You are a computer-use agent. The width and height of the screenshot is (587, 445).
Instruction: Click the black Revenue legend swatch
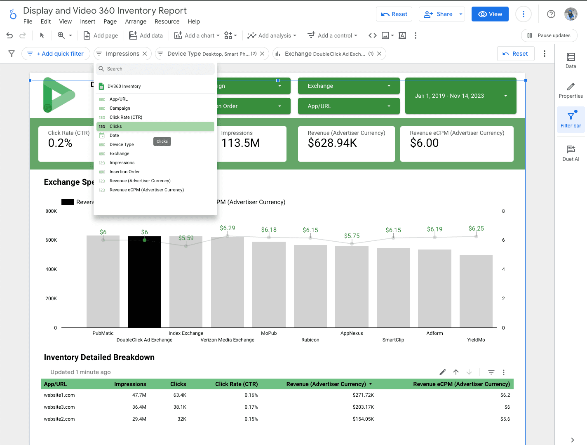tap(68, 202)
